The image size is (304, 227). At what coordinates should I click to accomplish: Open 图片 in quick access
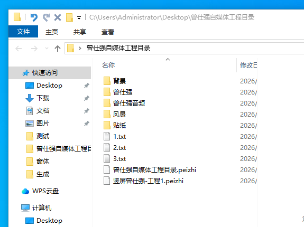coord(43,124)
